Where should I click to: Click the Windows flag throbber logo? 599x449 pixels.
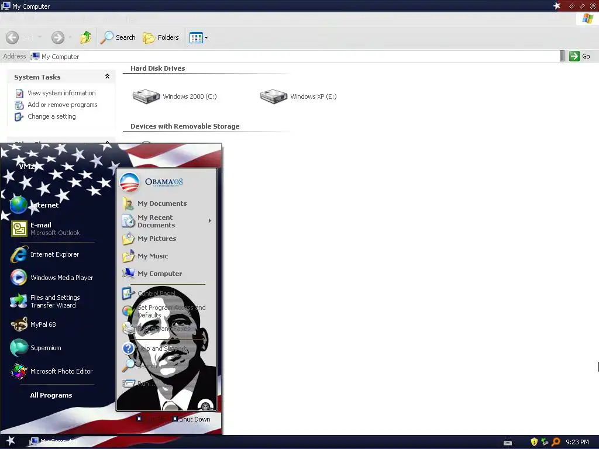(587, 18)
